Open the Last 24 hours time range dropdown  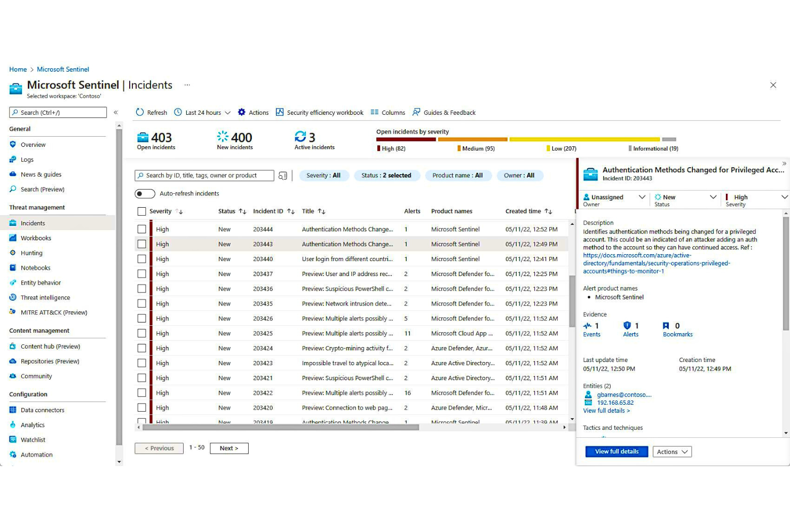(x=202, y=112)
